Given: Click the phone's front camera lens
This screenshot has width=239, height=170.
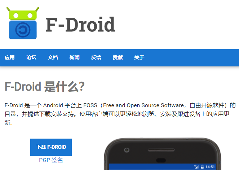Looking at the screenshot, I should coord(127,150).
